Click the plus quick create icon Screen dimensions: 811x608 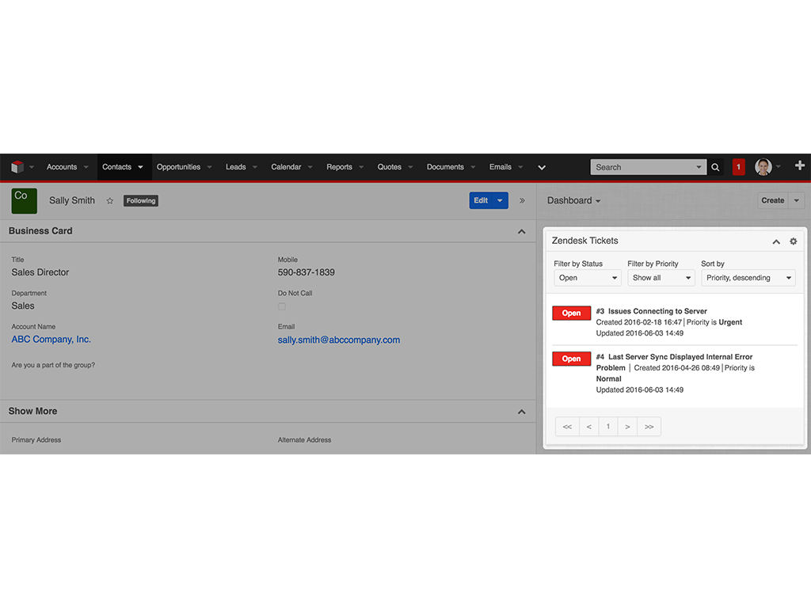(x=799, y=166)
